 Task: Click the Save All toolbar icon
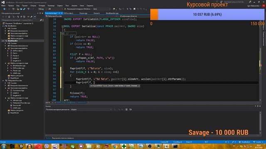coord(24,9)
